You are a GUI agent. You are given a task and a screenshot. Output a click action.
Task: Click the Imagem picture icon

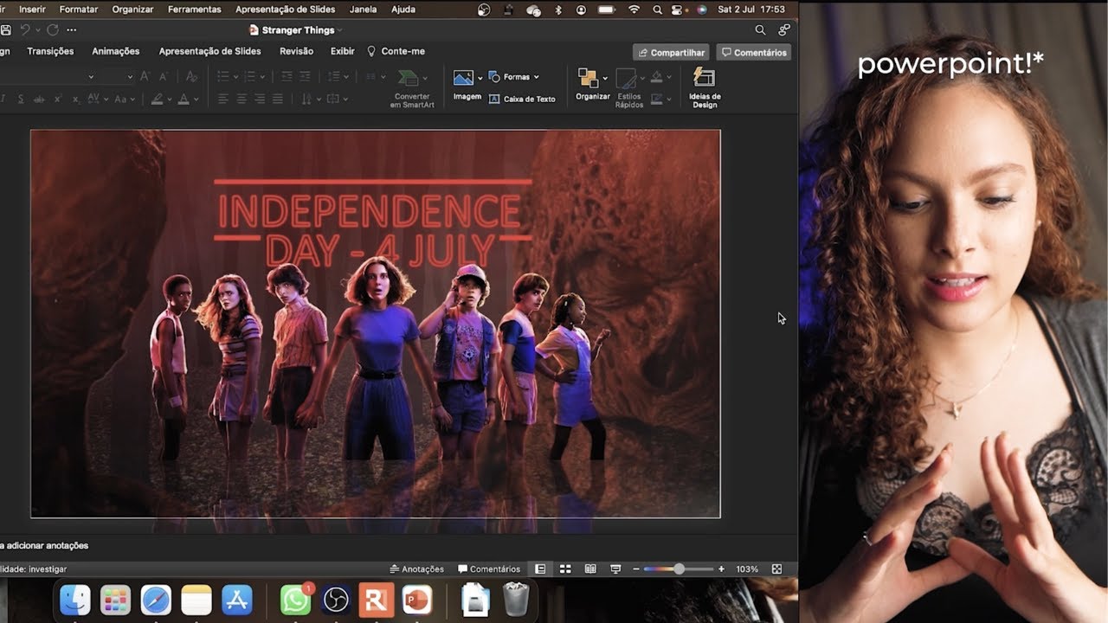coord(463,78)
